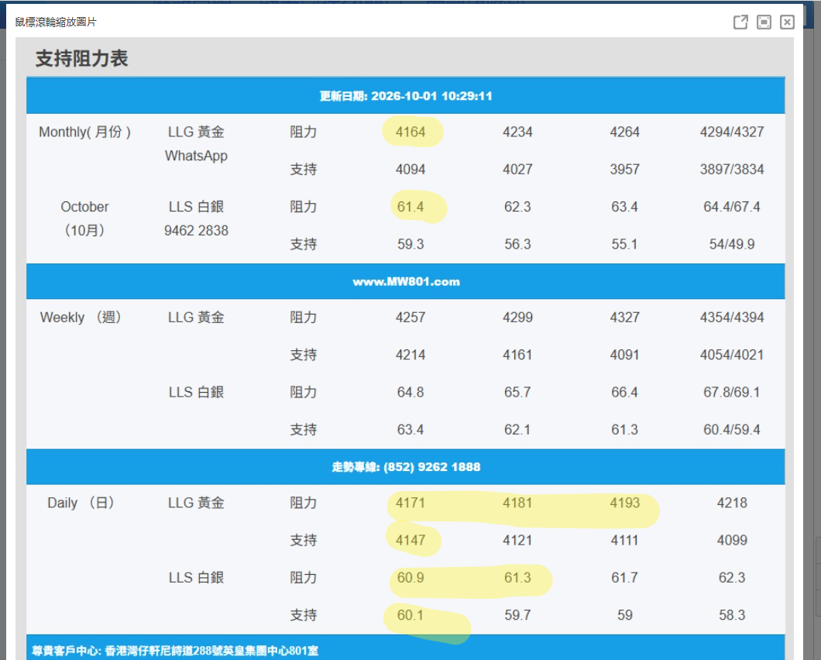Click the 鼠標滾輪縮放圖片 dialog title
This screenshot has width=821, height=660.
tap(56, 22)
